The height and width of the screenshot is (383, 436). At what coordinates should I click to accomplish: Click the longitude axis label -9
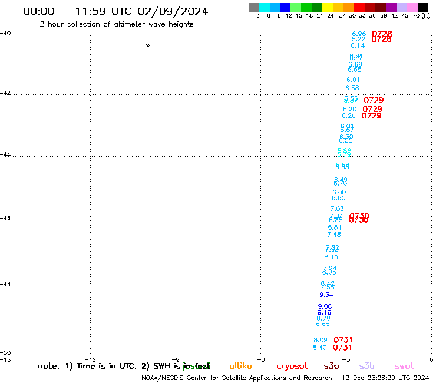pyautogui.click(x=176, y=359)
